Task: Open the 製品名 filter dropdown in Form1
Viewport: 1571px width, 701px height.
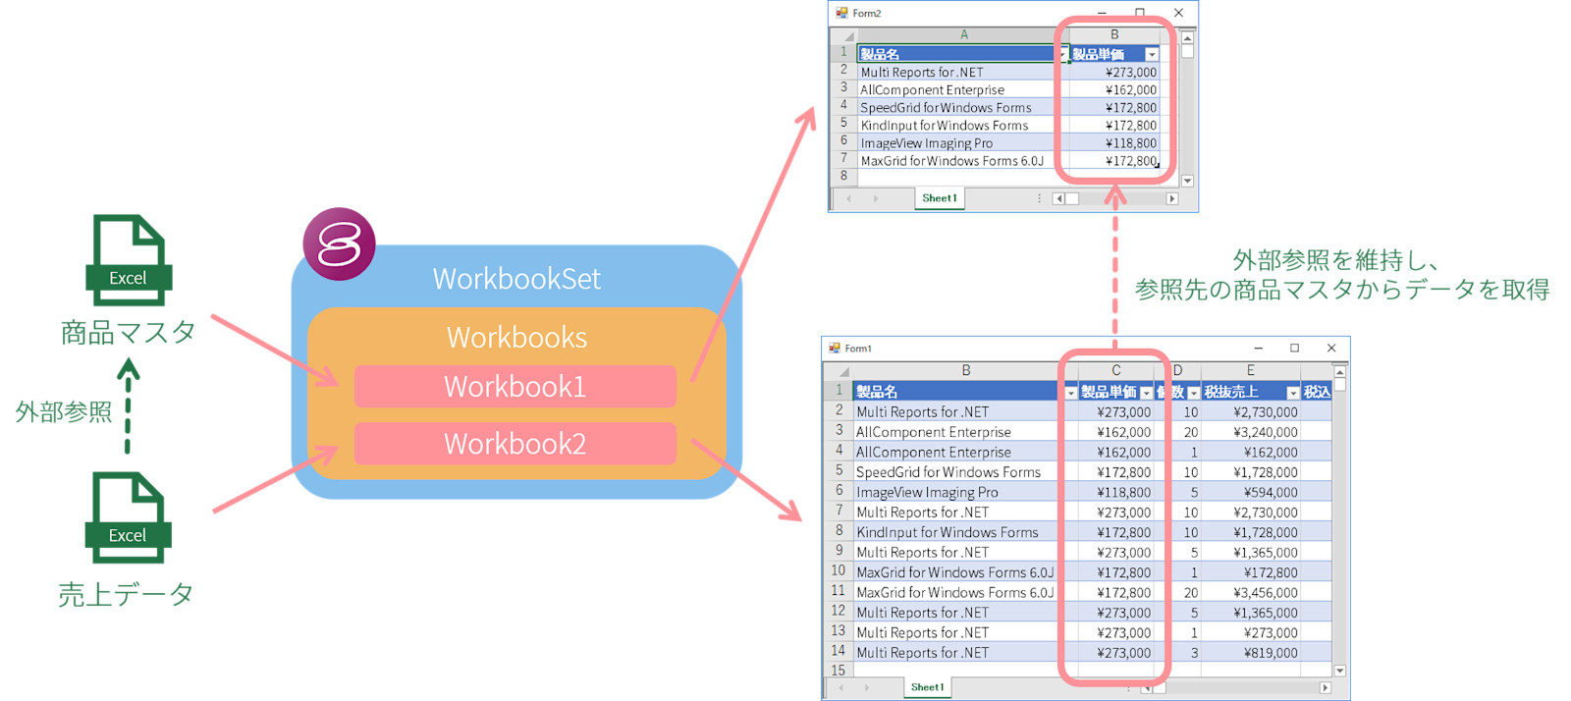Action: (x=1070, y=393)
